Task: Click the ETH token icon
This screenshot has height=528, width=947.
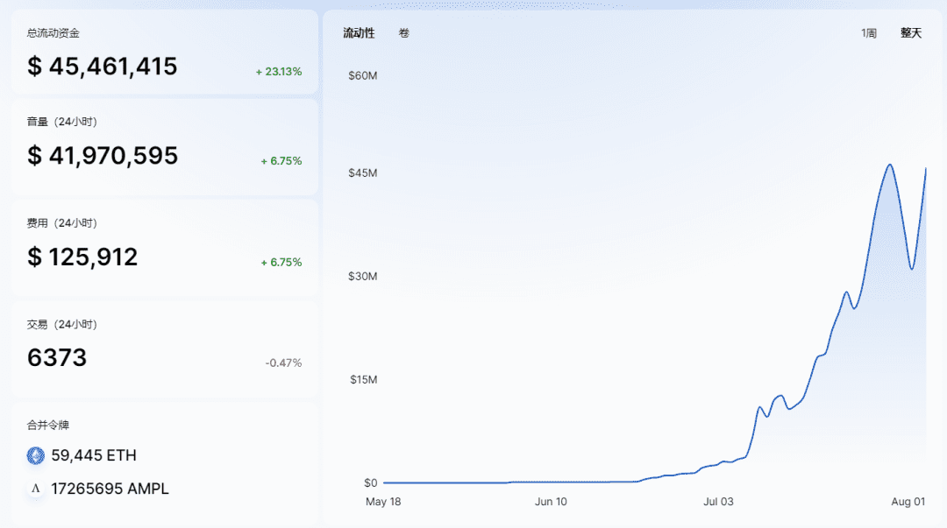Action: coord(36,455)
